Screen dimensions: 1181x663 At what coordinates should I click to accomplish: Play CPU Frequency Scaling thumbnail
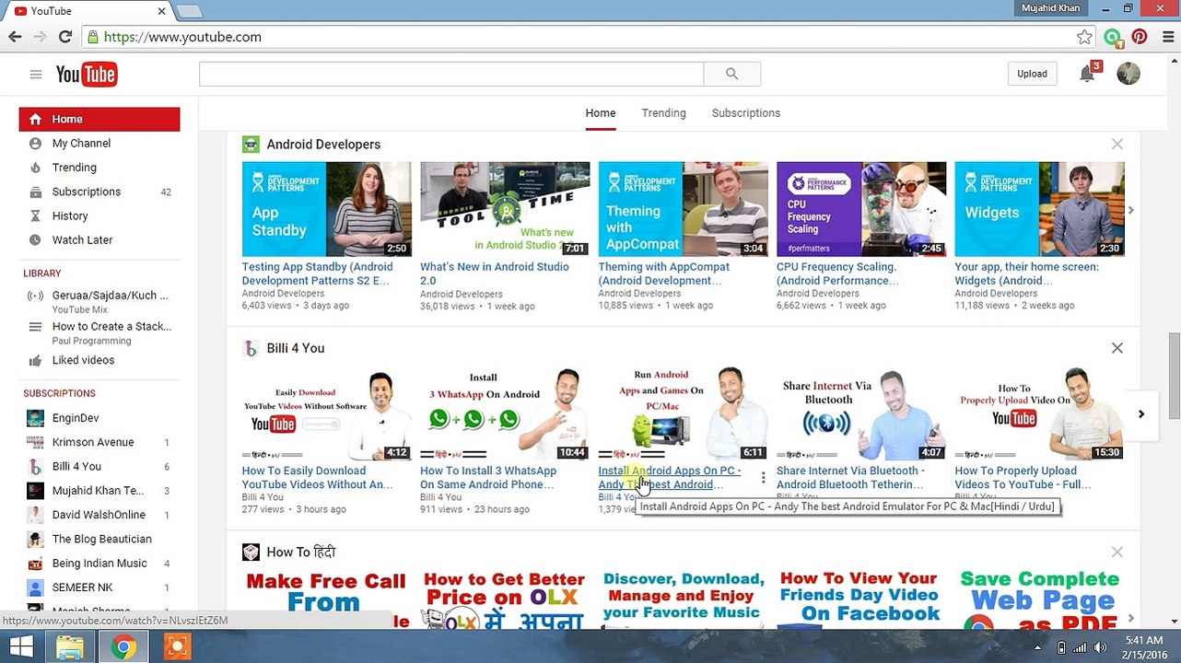(x=861, y=209)
